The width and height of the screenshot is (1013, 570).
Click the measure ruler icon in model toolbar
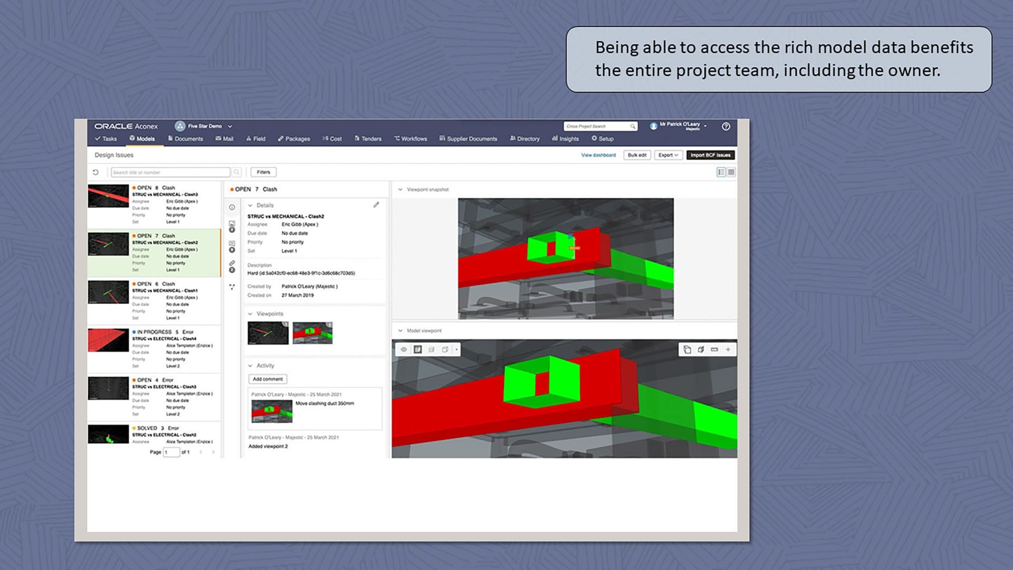click(x=714, y=349)
